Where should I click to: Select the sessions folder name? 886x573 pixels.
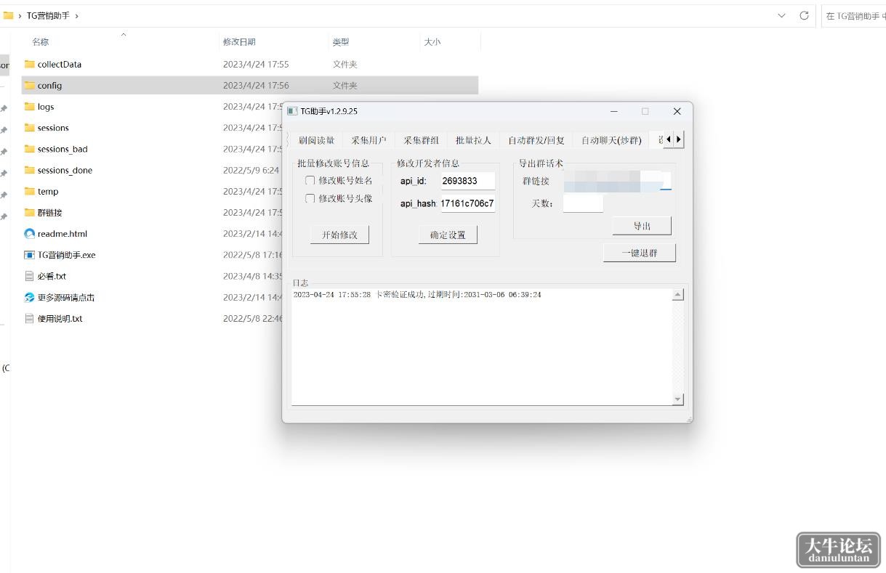(53, 128)
